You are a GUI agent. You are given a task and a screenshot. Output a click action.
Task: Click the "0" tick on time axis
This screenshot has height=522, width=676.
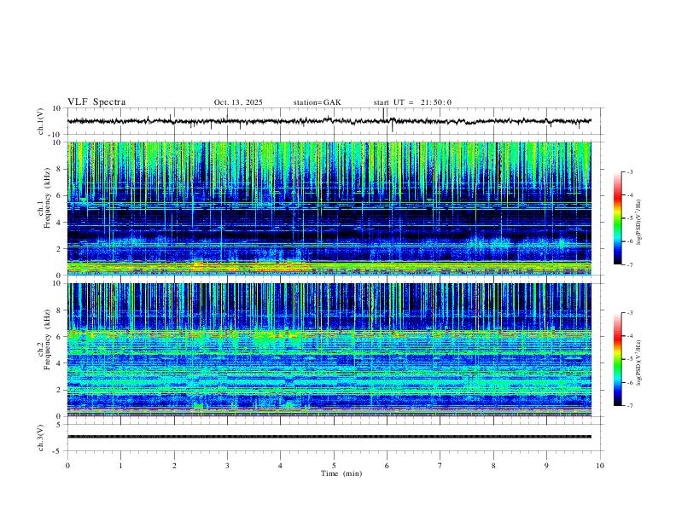point(67,466)
